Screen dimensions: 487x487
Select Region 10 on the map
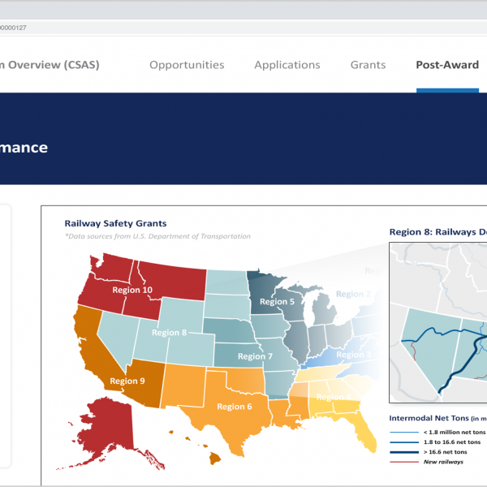coord(131,290)
